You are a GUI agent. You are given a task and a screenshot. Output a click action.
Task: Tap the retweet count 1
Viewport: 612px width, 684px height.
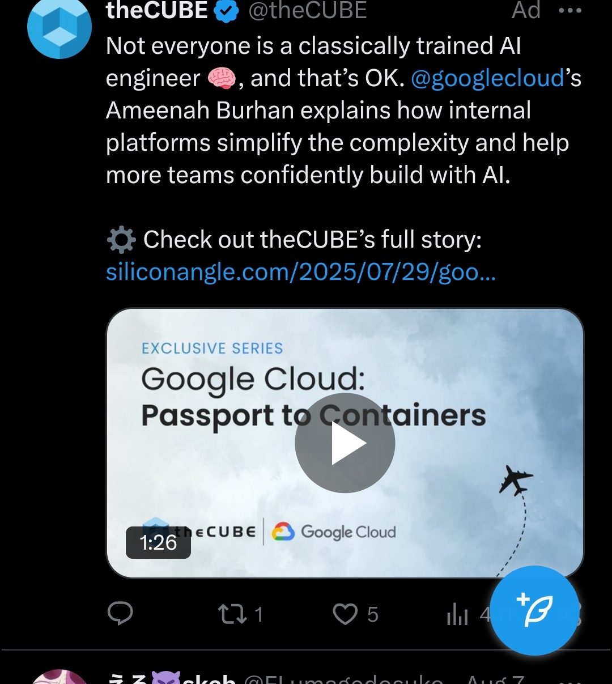(x=259, y=614)
